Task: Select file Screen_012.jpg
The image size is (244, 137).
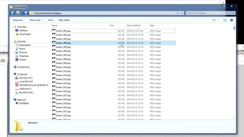Action: pos(114,75)
